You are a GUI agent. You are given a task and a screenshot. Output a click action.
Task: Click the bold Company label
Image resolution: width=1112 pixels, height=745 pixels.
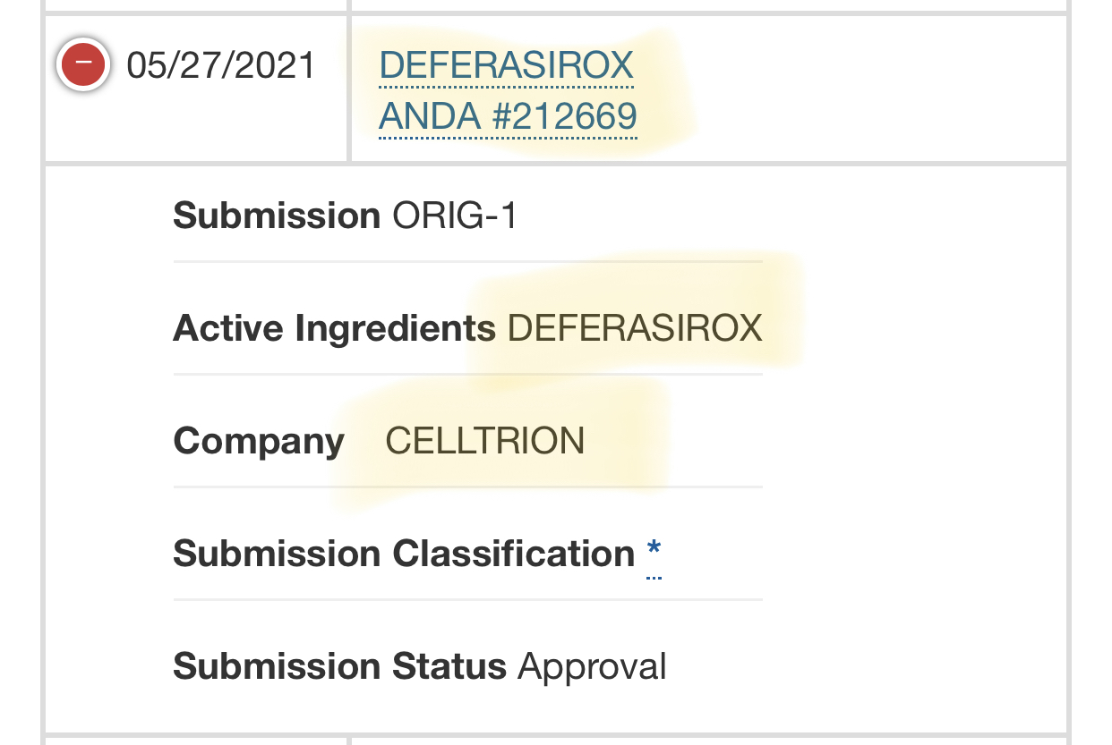[259, 442]
